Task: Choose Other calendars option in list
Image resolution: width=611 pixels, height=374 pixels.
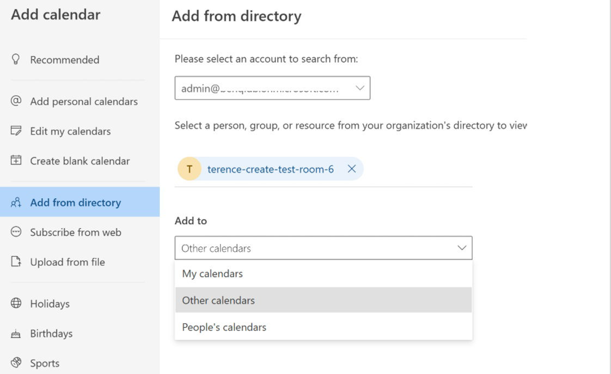Action: [218, 301]
